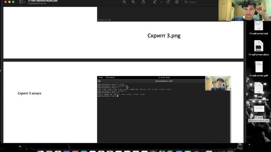Zoom out the PDF page
This screenshot has width=271, height=152.
click(124, 2)
